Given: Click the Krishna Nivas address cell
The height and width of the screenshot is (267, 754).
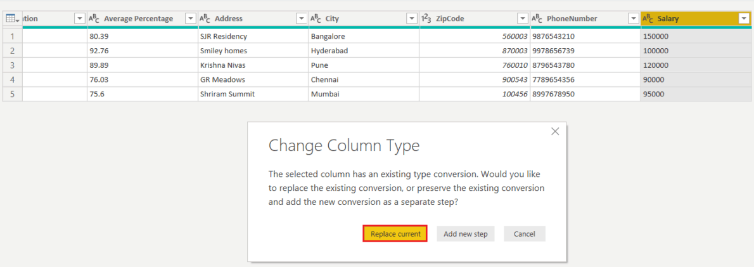Looking at the screenshot, I should click(x=253, y=65).
